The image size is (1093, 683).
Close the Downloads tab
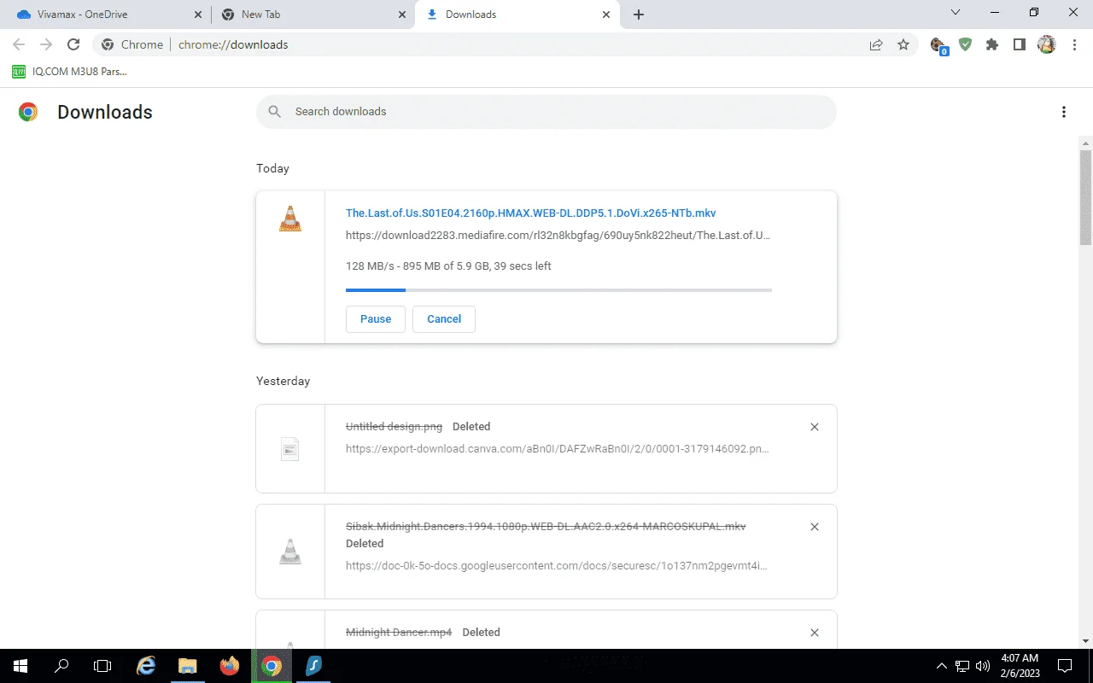click(606, 15)
